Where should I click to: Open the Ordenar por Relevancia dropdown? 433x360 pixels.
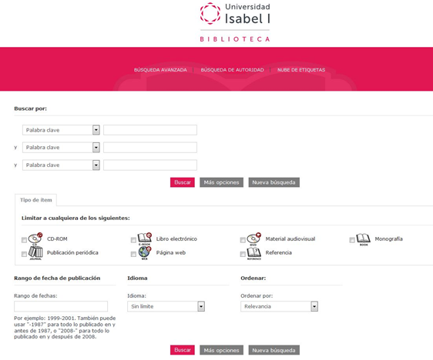pyautogui.click(x=279, y=306)
